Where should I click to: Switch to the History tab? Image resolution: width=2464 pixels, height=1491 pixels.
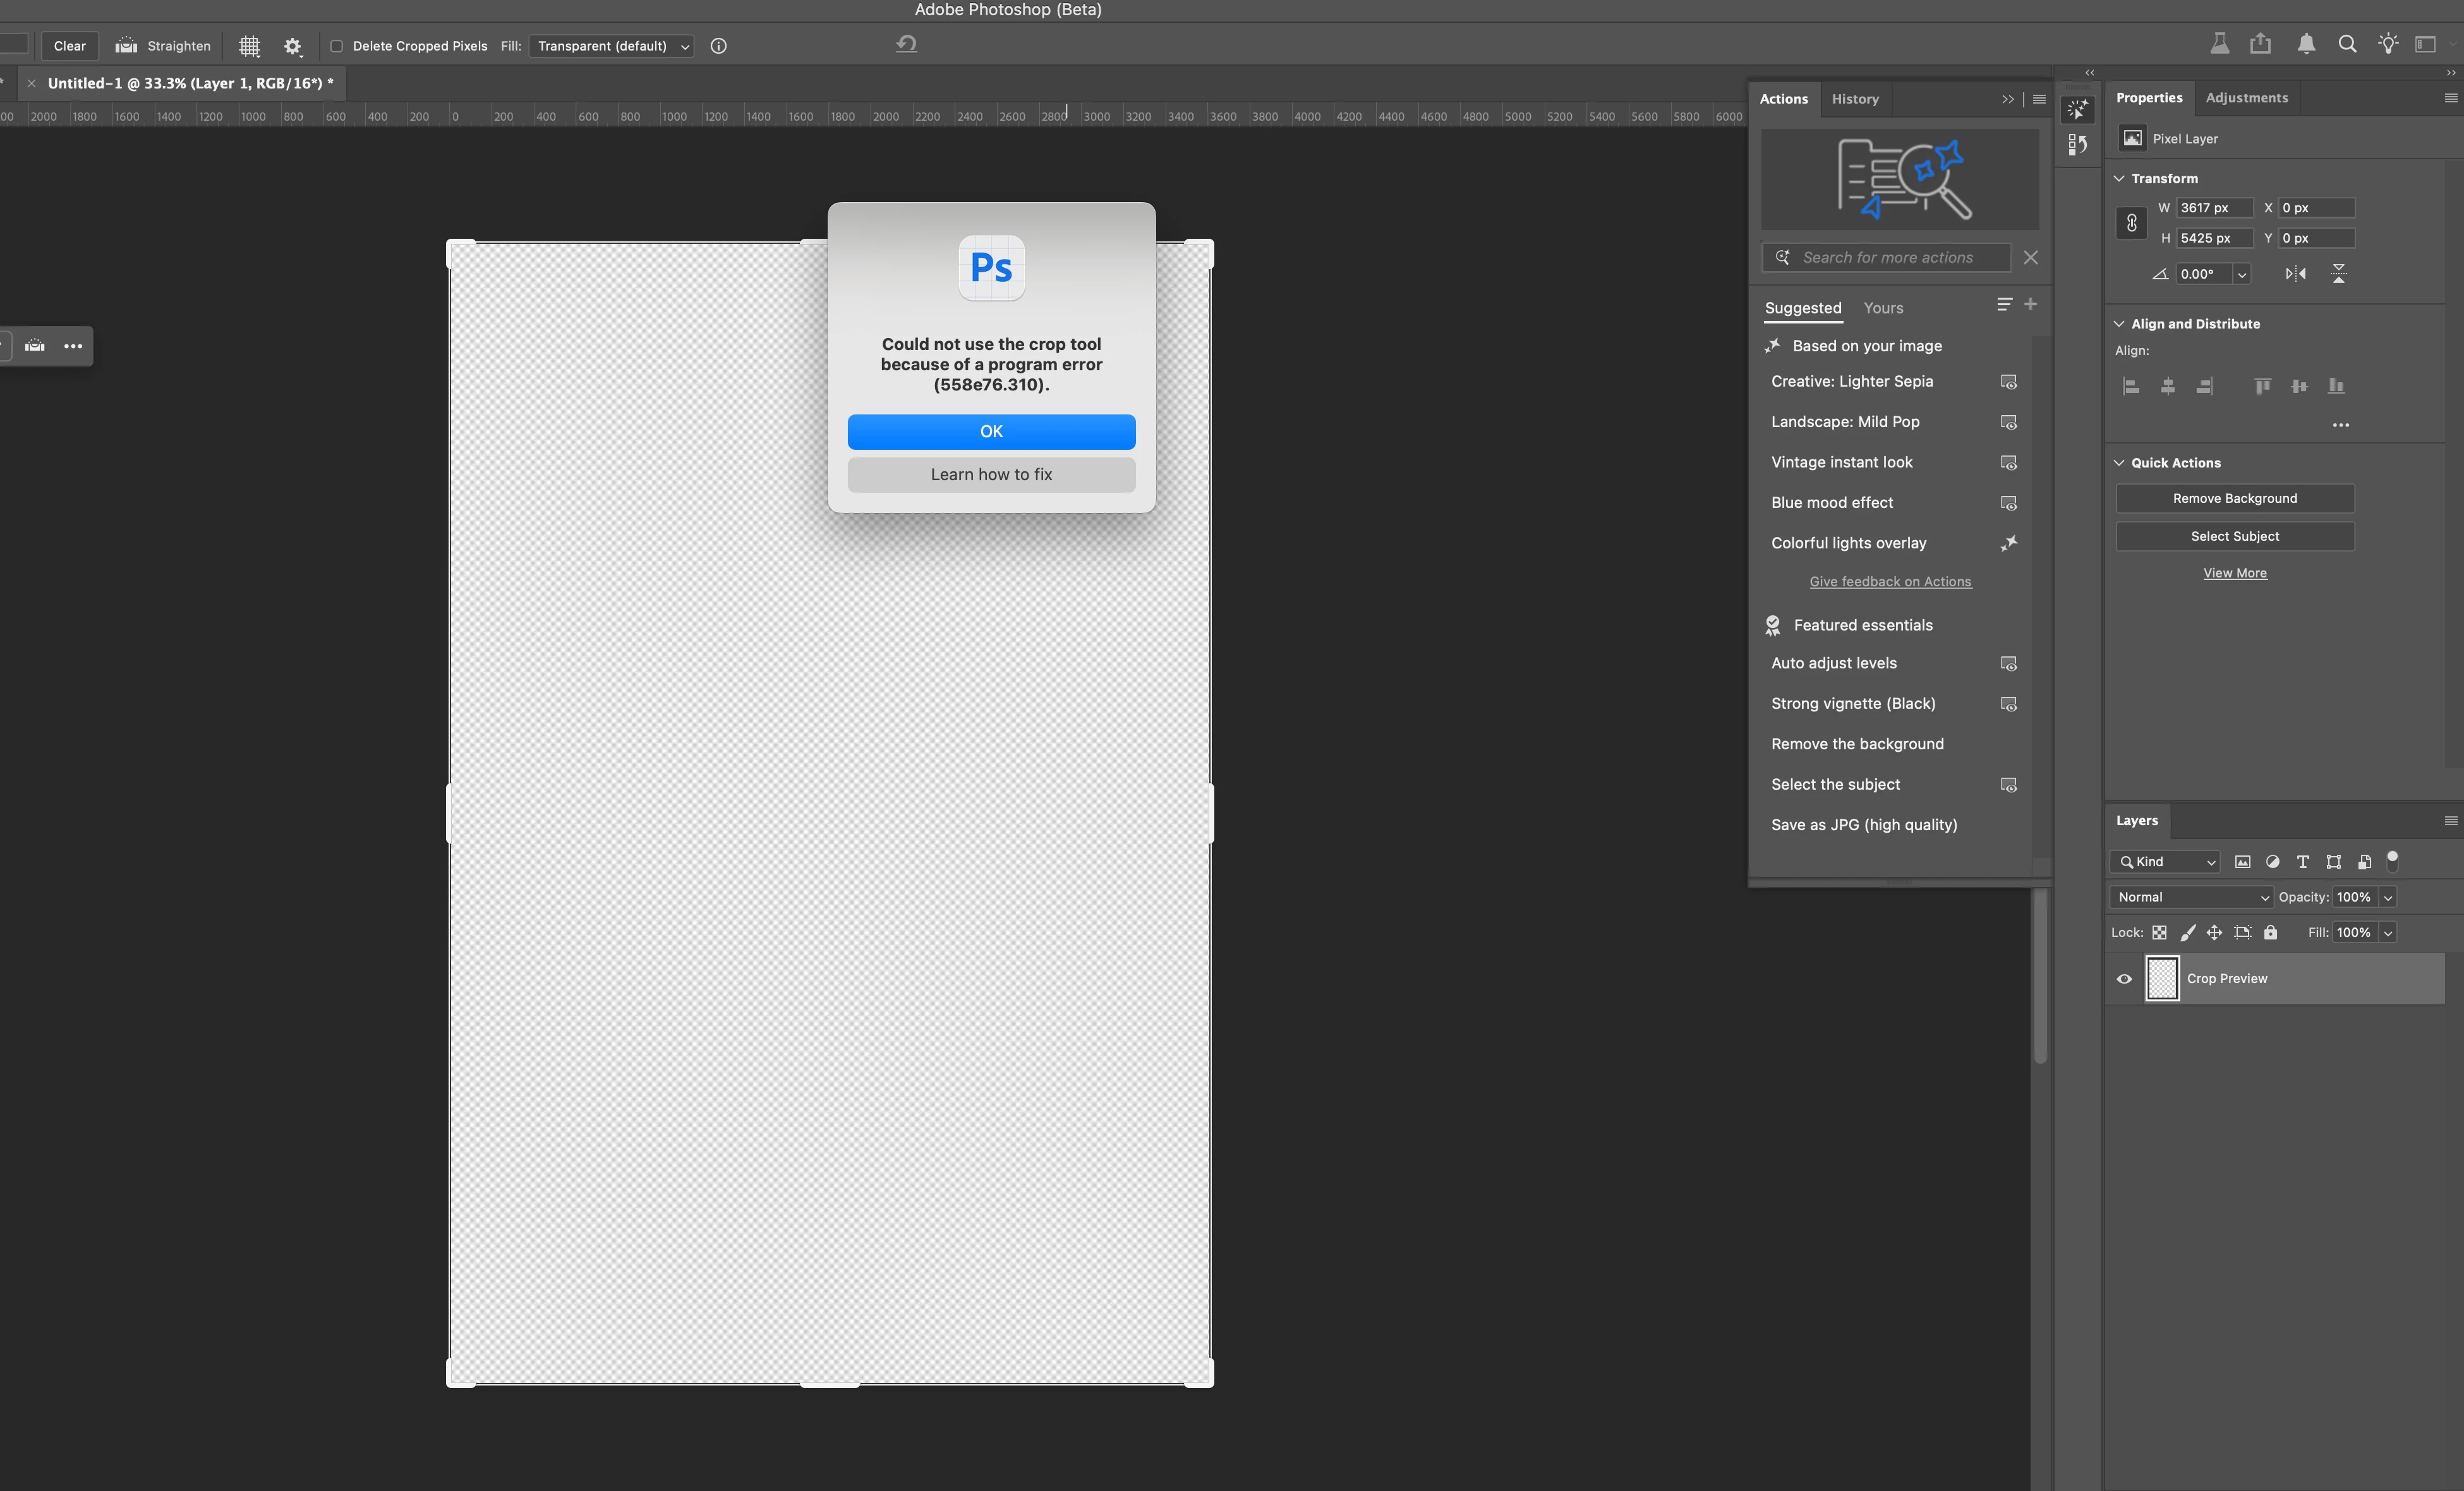pos(1855,99)
